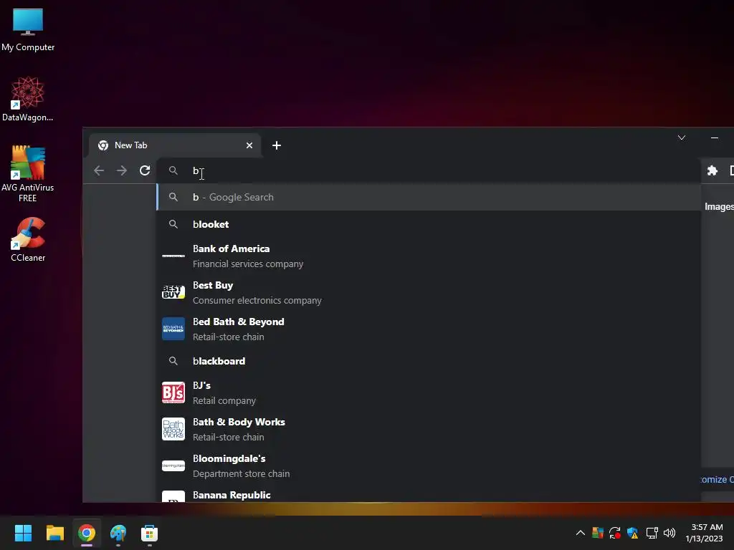
Task: Open Chrome tab search chevron
Action: [682, 137]
